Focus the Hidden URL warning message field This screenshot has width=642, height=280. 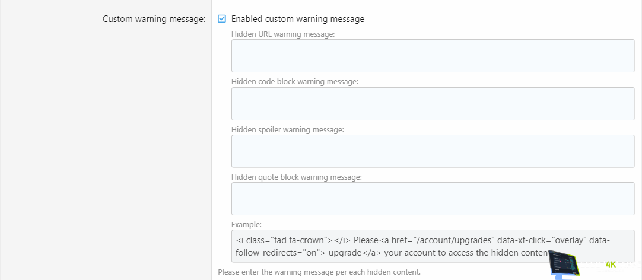point(433,56)
